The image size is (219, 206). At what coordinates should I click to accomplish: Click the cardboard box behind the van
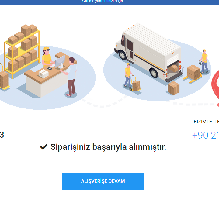[x=173, y=88]
